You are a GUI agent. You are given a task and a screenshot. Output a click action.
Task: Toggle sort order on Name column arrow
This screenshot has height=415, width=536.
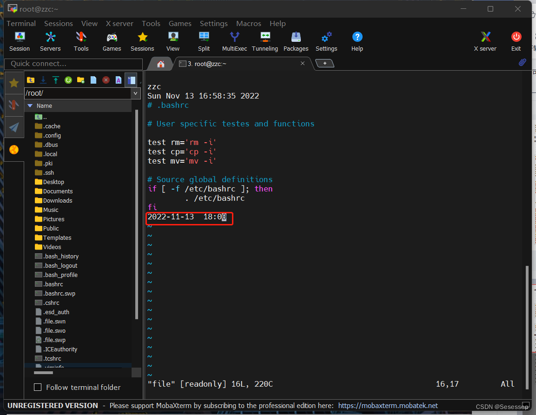pos(30,106)
